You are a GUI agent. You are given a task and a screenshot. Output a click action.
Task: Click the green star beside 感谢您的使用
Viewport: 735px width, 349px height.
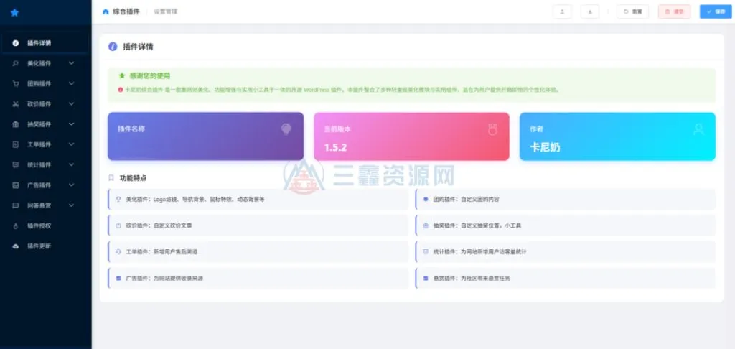click(x=122, y=75)
